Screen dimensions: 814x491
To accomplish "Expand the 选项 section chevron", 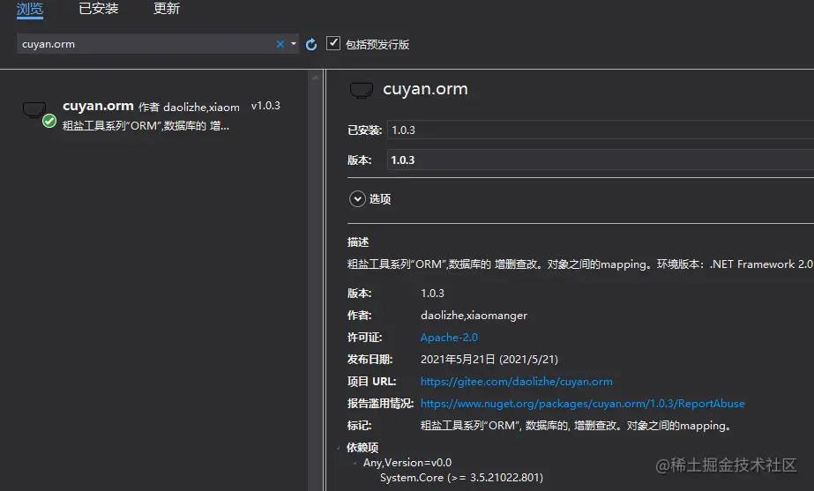I will [x=357, y=199].
